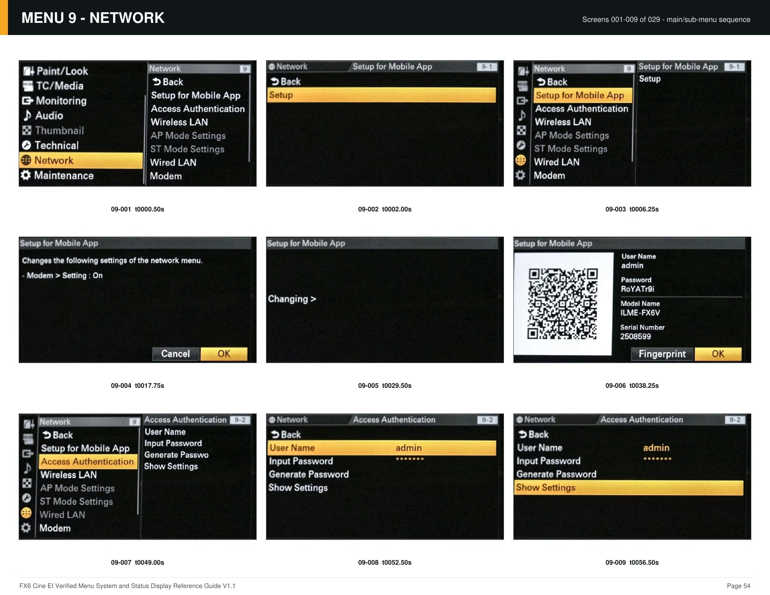Open Modem in screen 09-007
The image size is (770, 595).
pos(55,528)
